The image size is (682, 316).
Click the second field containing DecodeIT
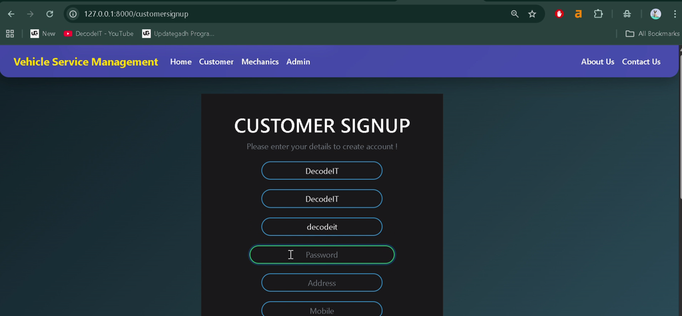coord(322,199)
